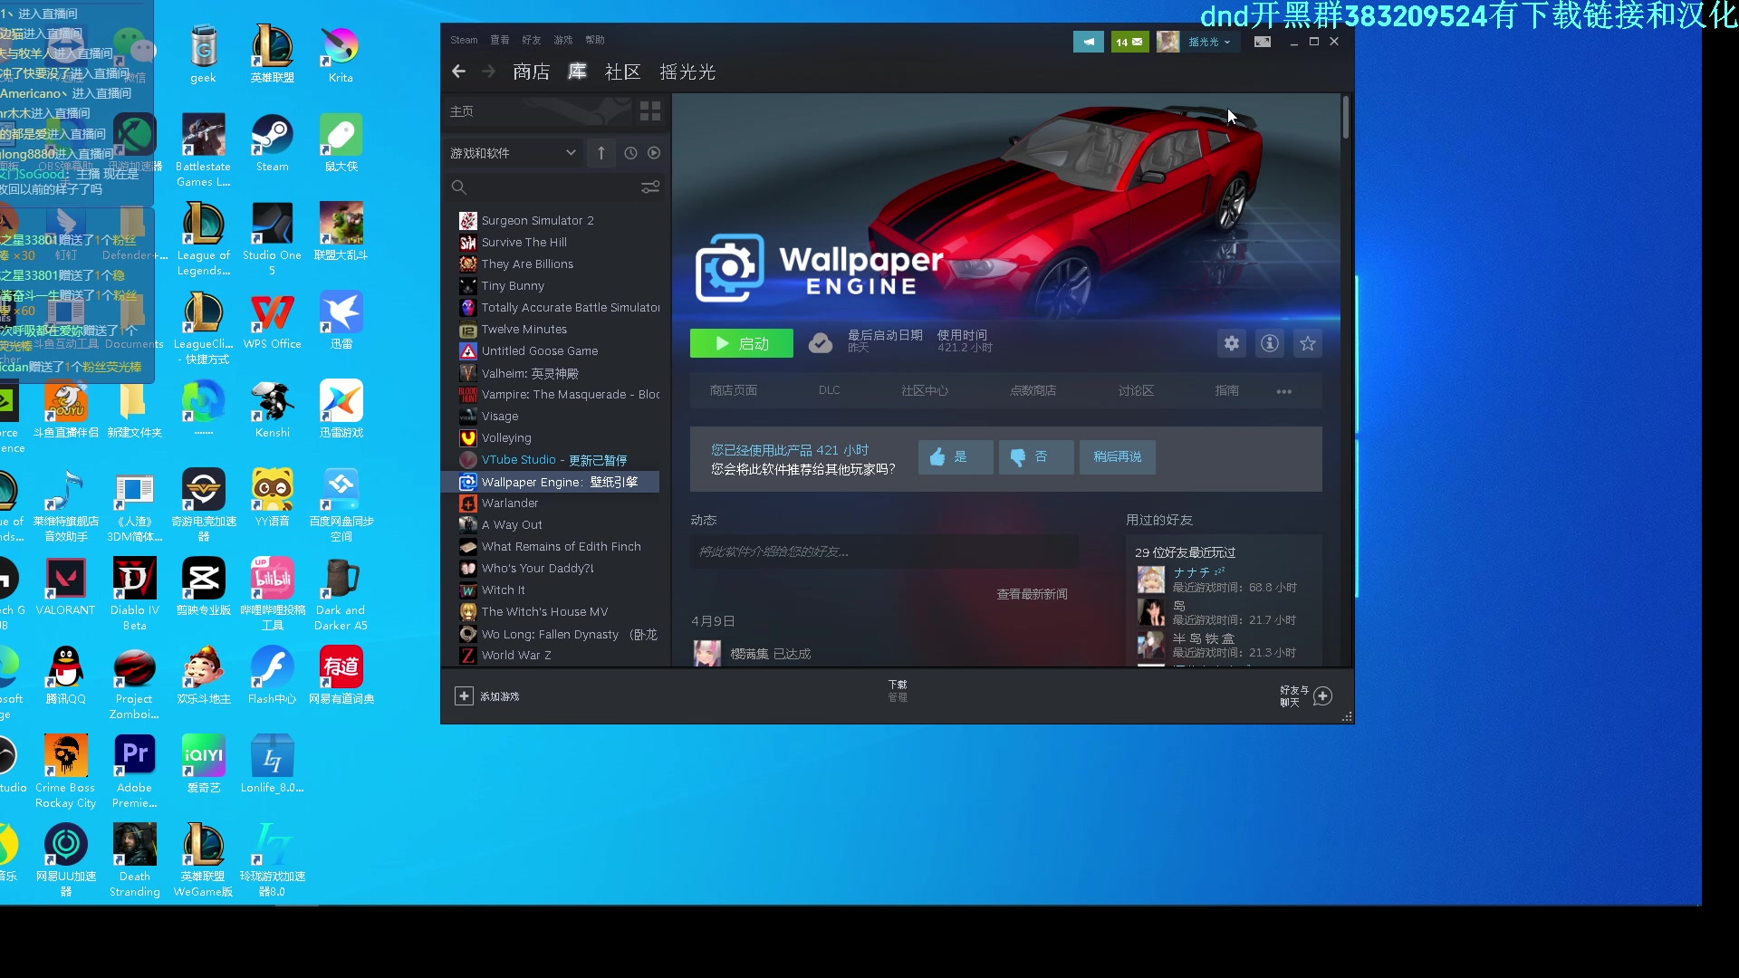Toggle library grid view icon
Image resolution: width=1739 pixels, height=978 pixels.
pos(650,111)
